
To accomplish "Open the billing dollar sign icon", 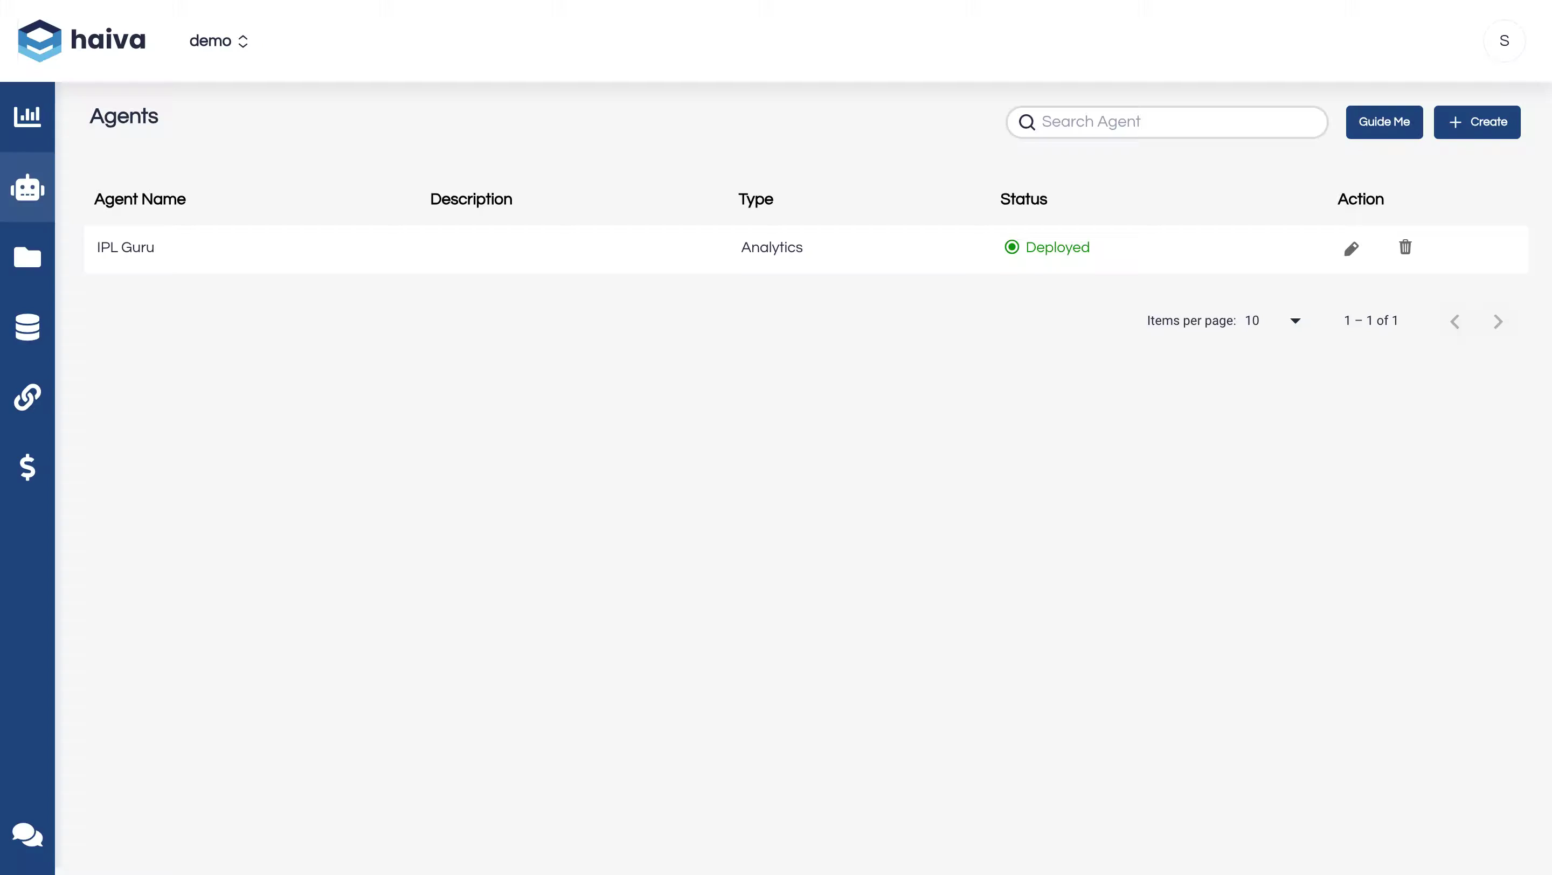I will click(27, 467).
